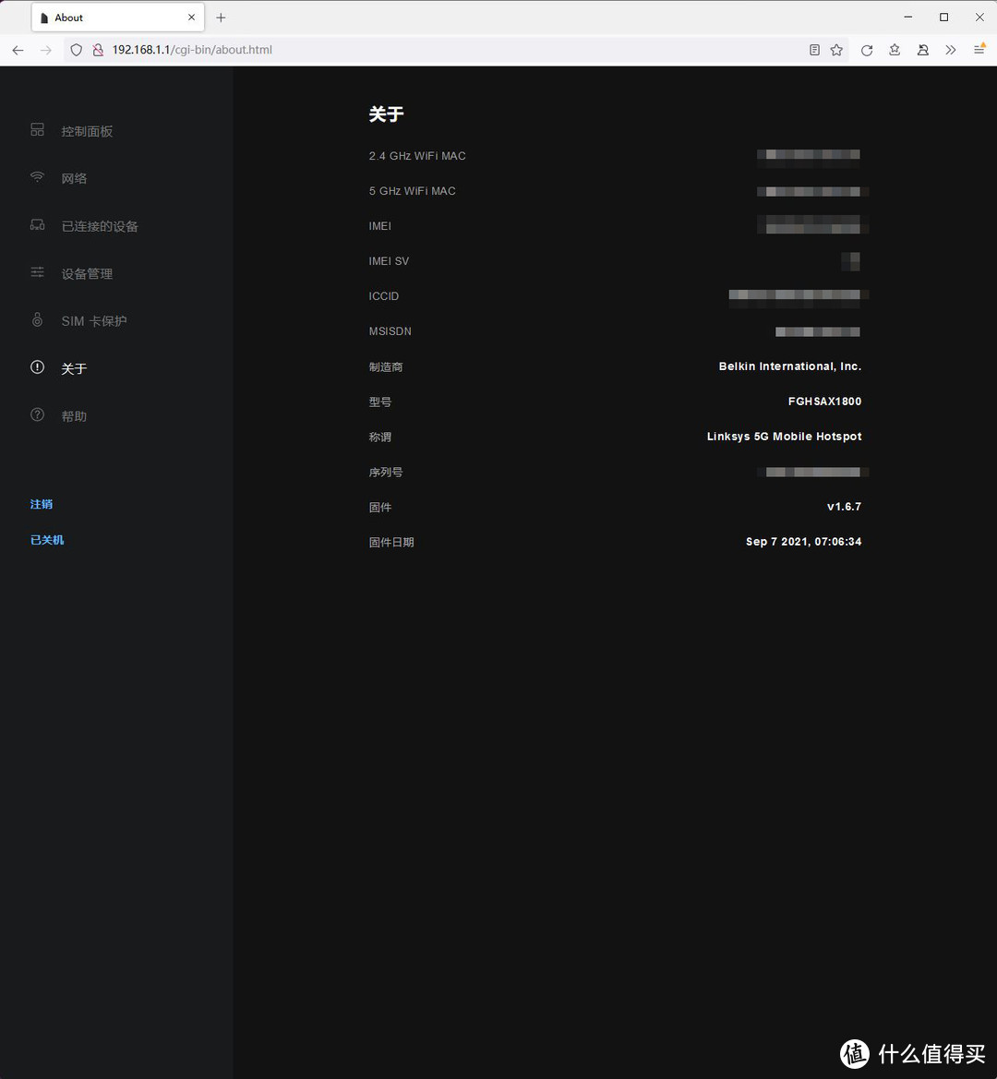Show more toolbar tools chevron
This screenshot has width=997, height=1079.
point(950,50)
